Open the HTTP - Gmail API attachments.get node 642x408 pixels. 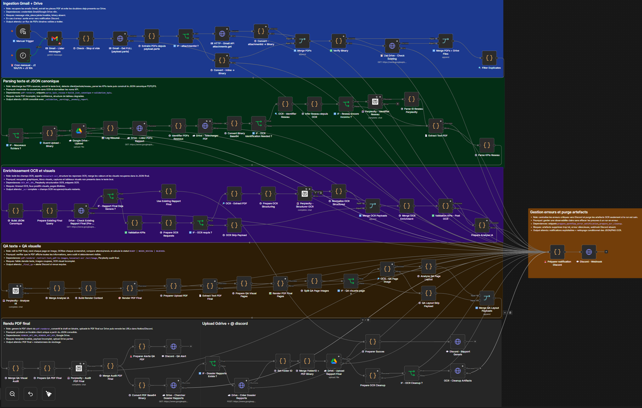pyautogui.click(x=222, y=34)
